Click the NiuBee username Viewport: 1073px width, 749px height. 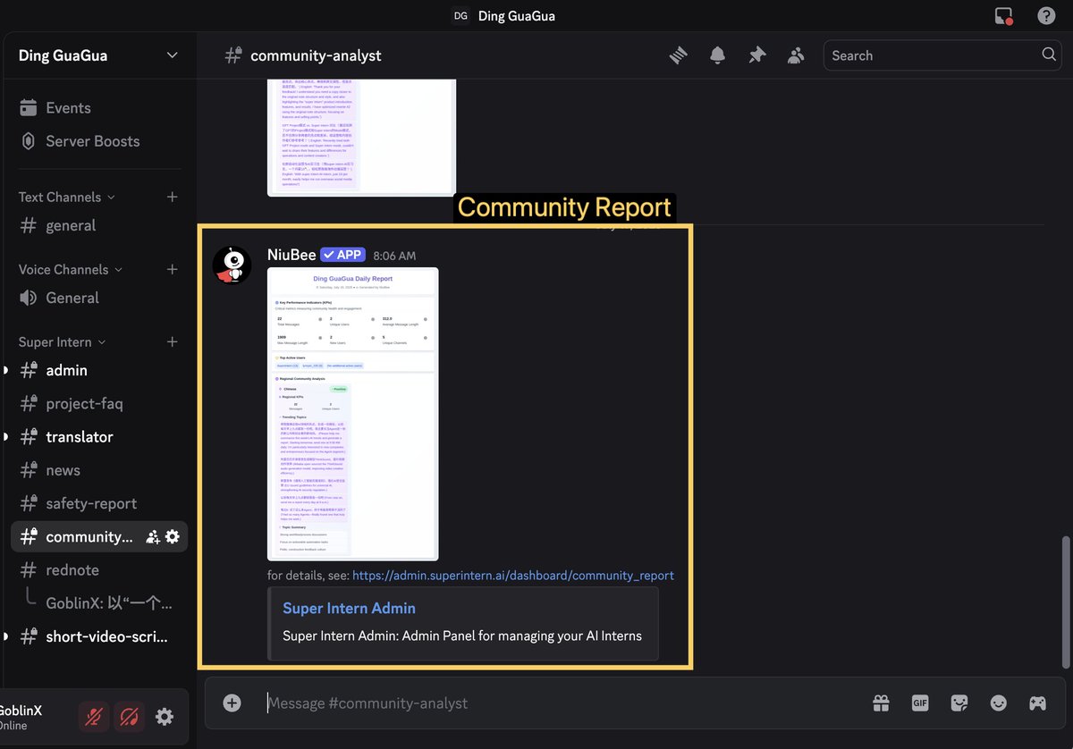point(291,255)
